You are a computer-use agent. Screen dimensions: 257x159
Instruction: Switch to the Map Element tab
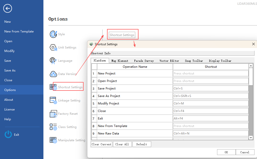click(120, 61)
